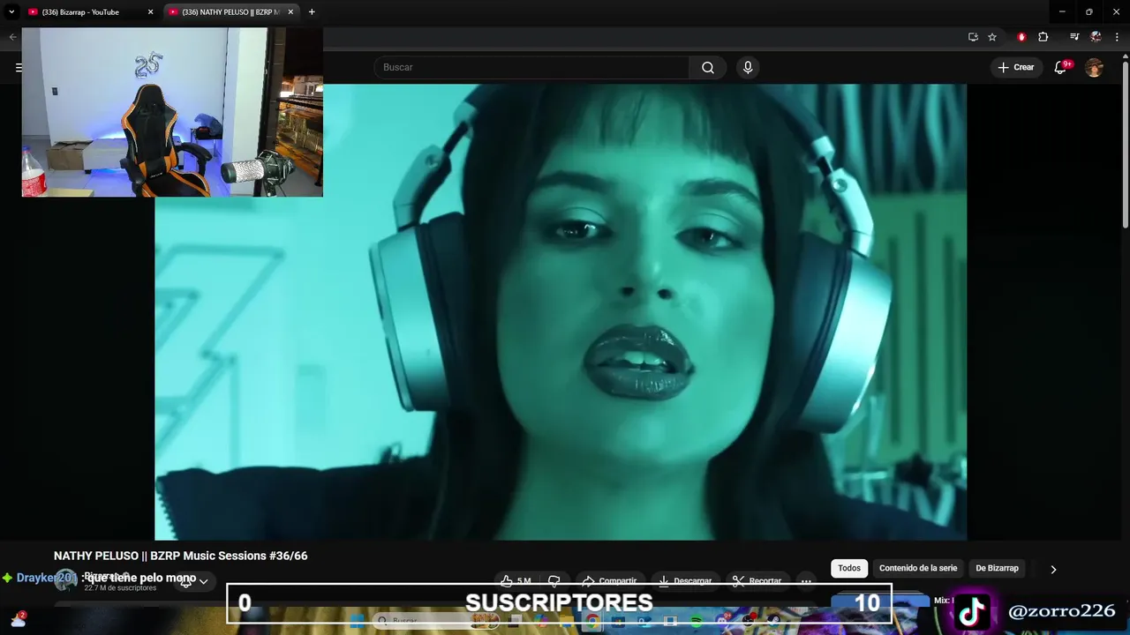Click the Recortar clip button
The width and height of the screenshot is (1130, 635).
pos(757,580)
